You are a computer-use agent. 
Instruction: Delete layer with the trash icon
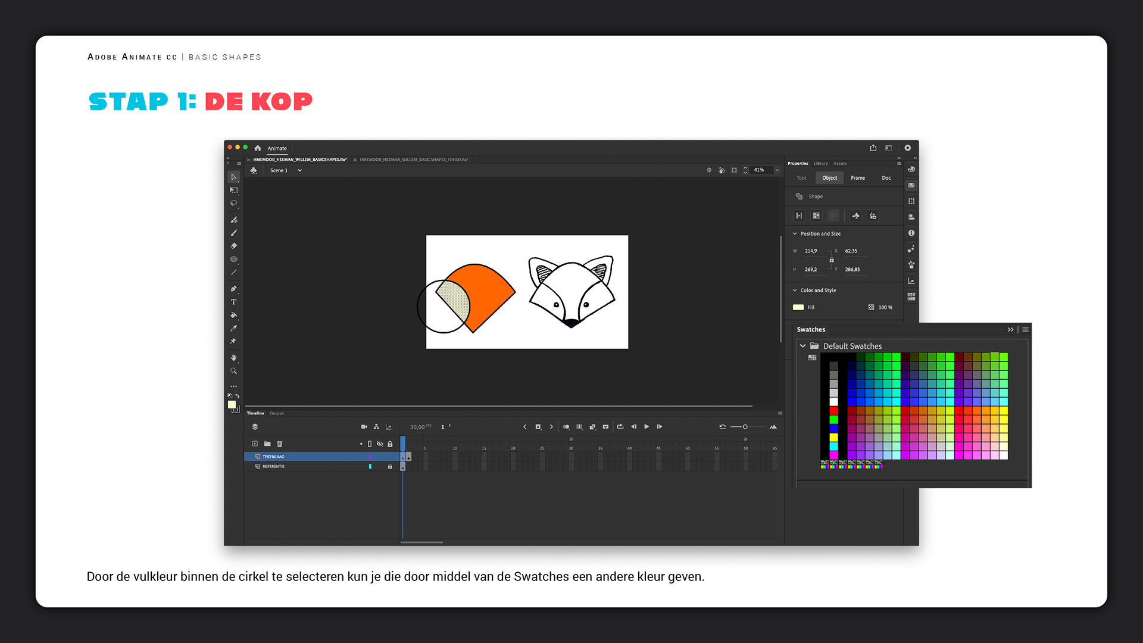280,444
